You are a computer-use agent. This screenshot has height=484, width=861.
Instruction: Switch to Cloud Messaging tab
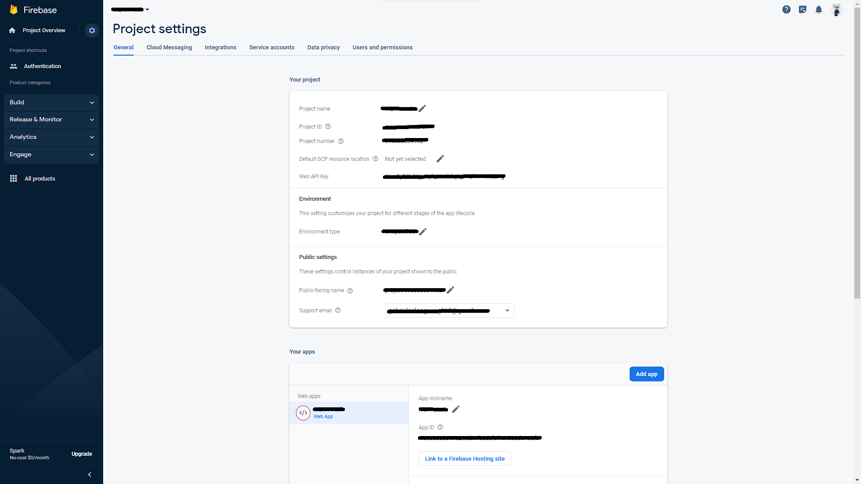point(169,48)
